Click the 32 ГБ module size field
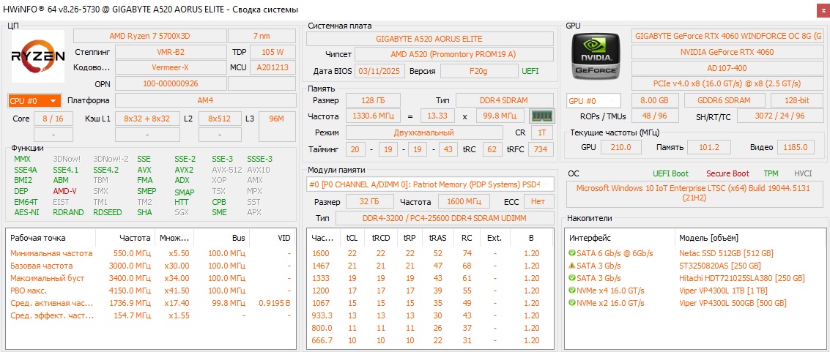Image resolution: width=830 pixels, height=352 pixels. [x=369, y=201]
